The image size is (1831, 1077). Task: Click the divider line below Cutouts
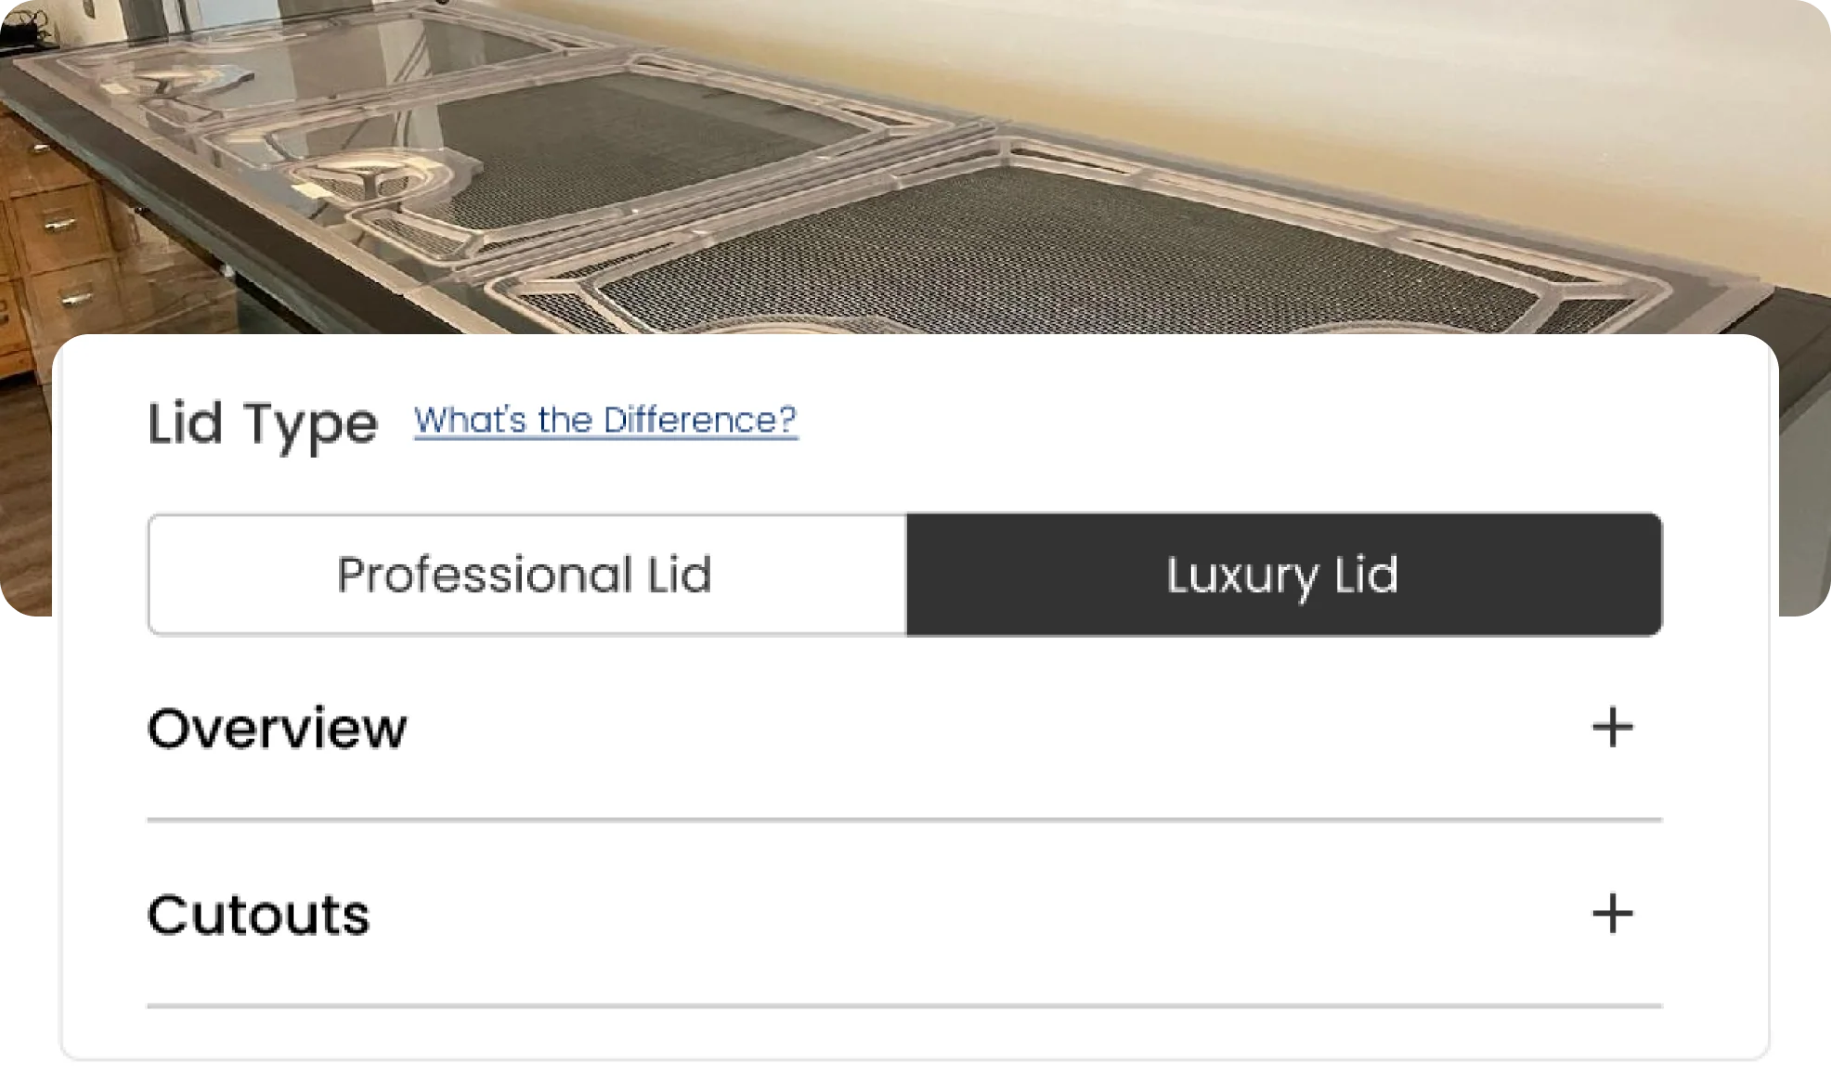(905, 1006)
